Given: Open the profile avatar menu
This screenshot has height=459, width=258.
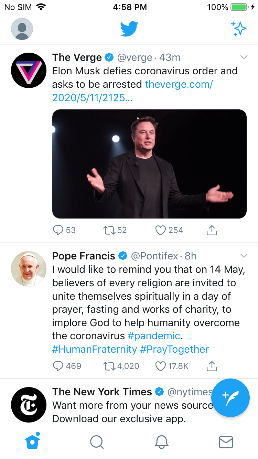Looking at the screenshot, I should (x=22, y=29).
